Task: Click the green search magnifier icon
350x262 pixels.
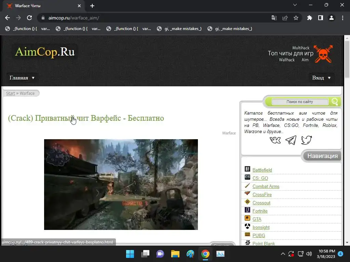Action: (335, 102)
